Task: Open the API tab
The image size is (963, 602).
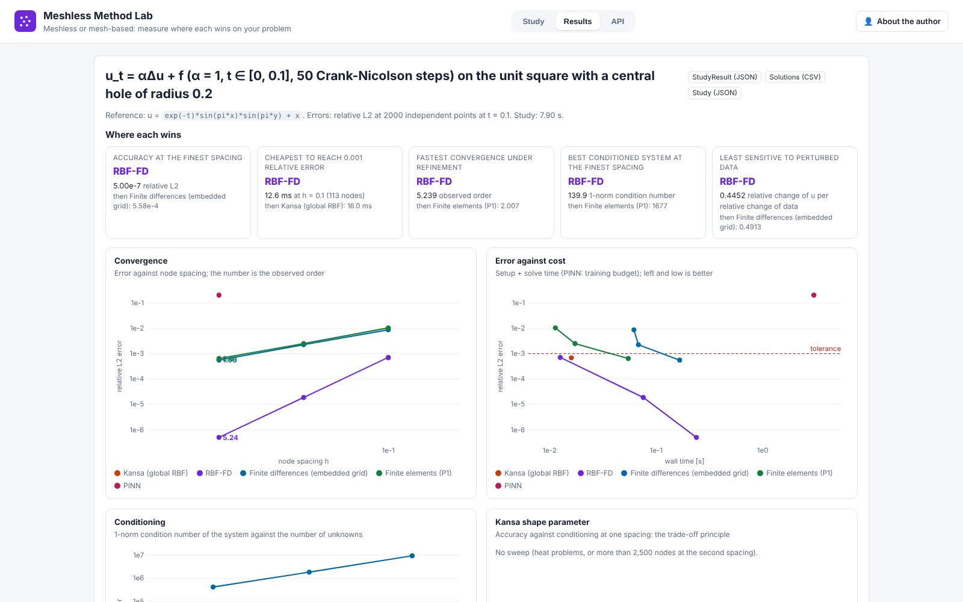Action: (x=618, y=22)
